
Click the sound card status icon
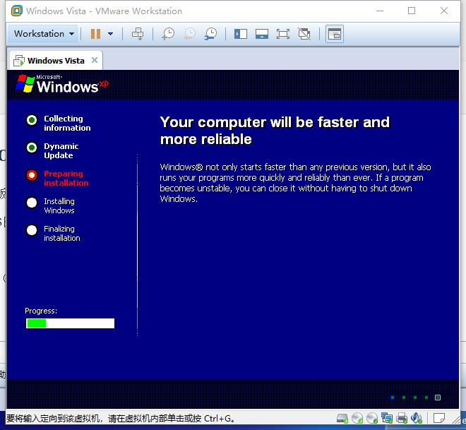tap(417, 419)
